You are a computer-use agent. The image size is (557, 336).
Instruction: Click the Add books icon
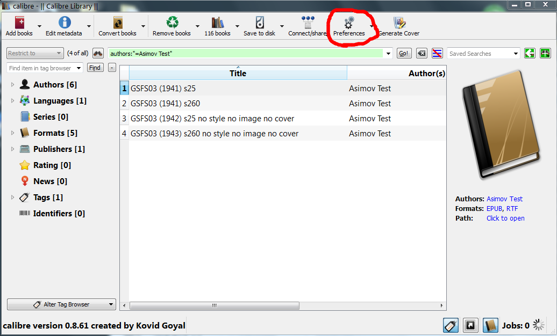[x=19, y=23]
